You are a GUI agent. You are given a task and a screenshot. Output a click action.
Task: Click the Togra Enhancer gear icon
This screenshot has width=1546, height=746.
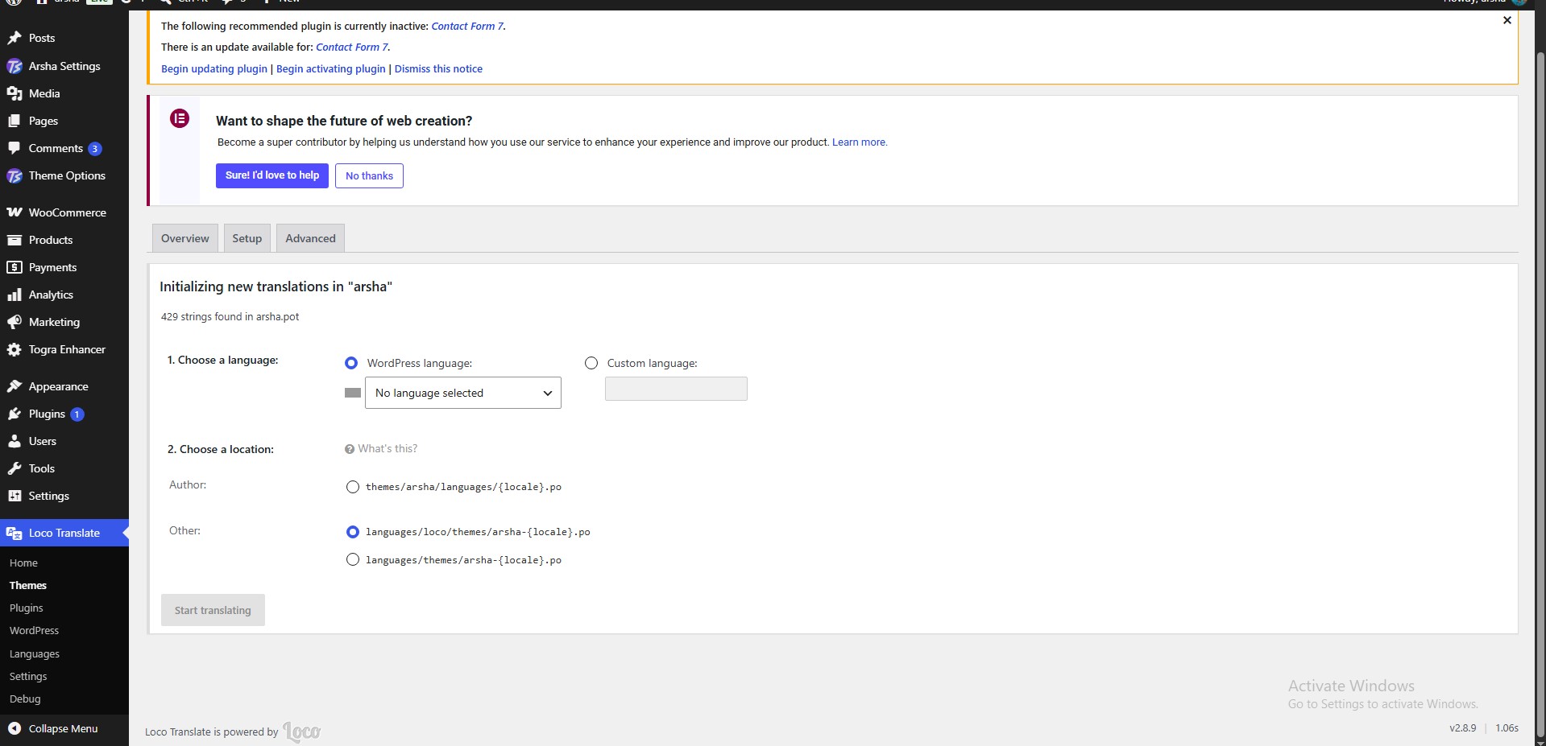[15, 349]
